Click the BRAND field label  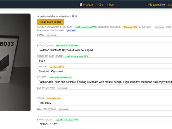click(41, 35)
